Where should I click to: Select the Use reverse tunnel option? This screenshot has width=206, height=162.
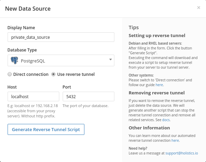[53, 74]
